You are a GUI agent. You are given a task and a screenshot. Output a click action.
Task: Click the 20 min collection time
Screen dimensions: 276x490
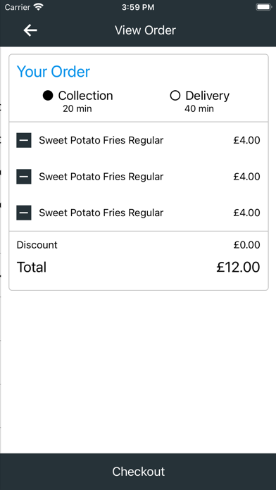pos(77,108)
